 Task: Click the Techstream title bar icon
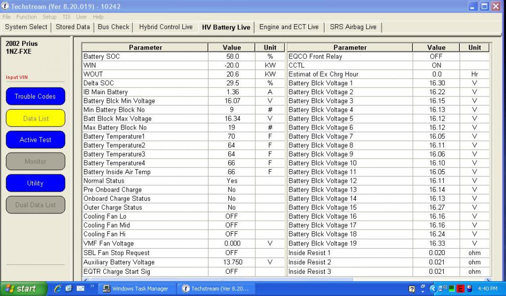coord(5,6)
